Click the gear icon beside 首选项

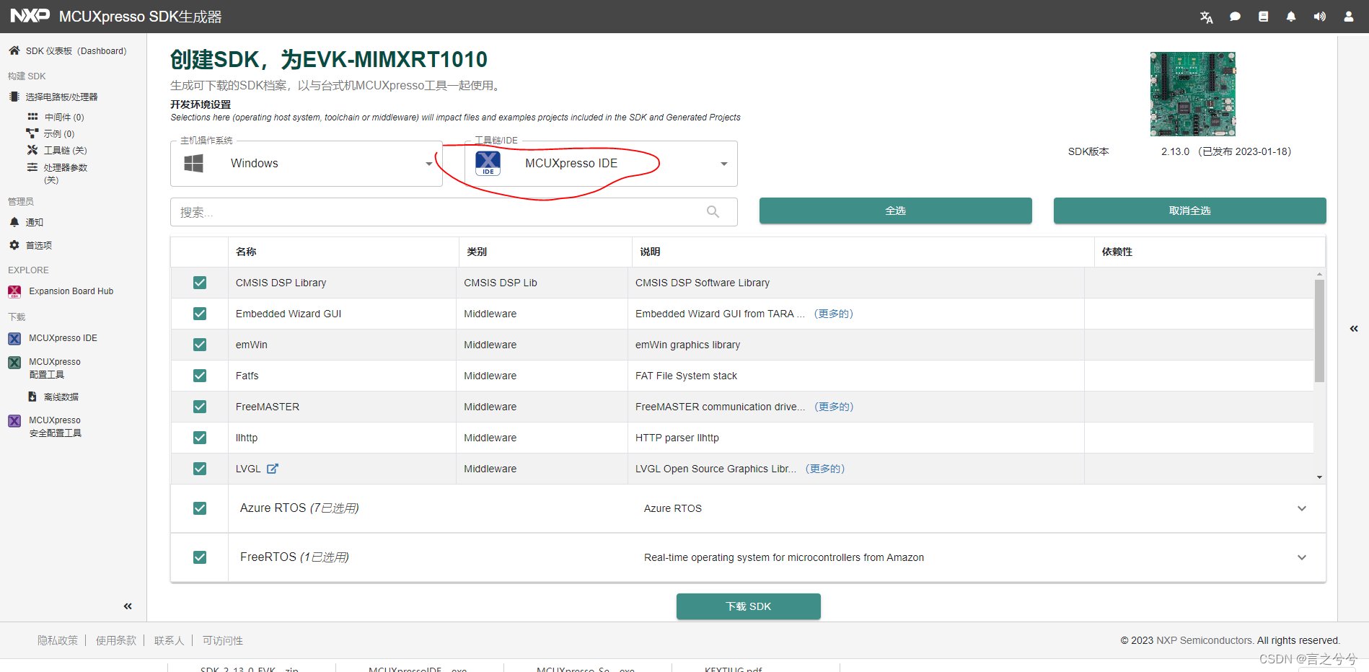[x=14, y=245]
